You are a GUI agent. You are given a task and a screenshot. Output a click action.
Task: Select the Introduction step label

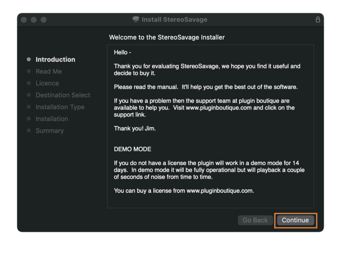click(x=55, y=60)
